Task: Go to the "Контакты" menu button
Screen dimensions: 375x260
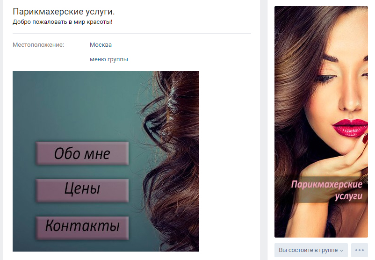Action: click(x=82, y=228)
